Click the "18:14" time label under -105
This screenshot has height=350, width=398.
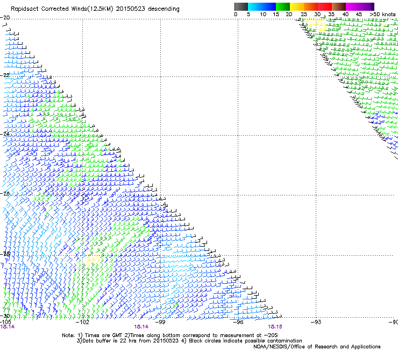click(x=8, y=327)
